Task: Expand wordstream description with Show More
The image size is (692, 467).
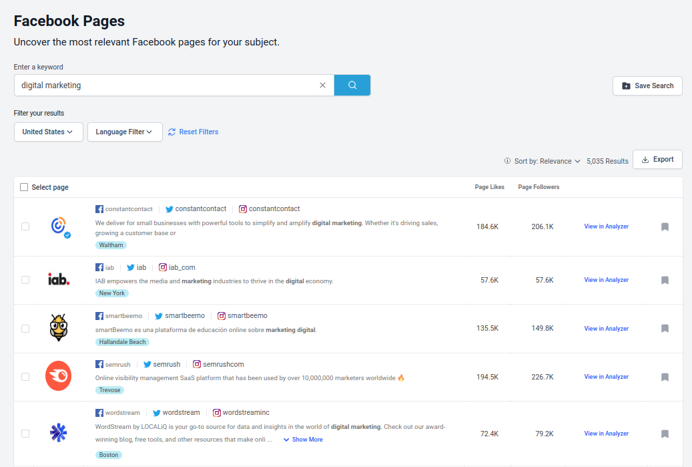Action: point(303,440)
